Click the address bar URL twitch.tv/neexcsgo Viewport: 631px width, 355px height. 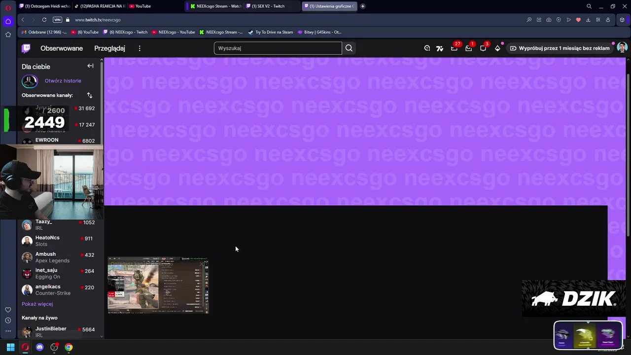click(x=98, y=20)
